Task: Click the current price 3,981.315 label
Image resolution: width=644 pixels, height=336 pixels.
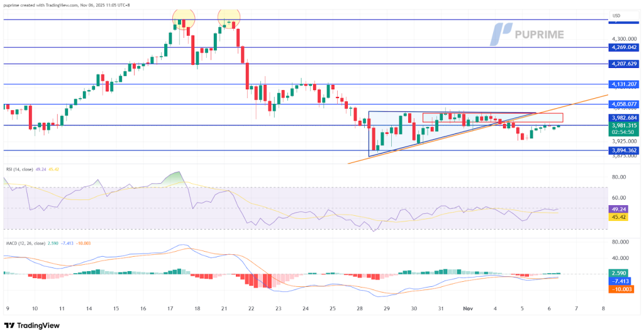Action: tap(624, 125)
